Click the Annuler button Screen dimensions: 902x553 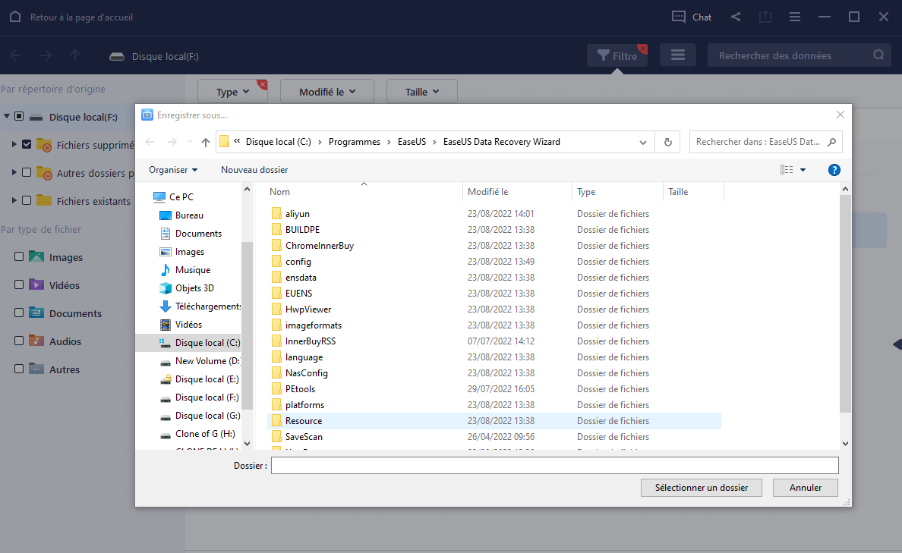tap(805, 488)
